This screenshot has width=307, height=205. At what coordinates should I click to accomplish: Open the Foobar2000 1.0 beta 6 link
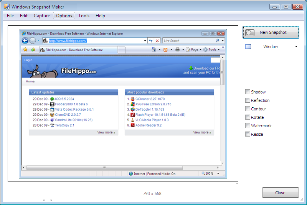71,104
